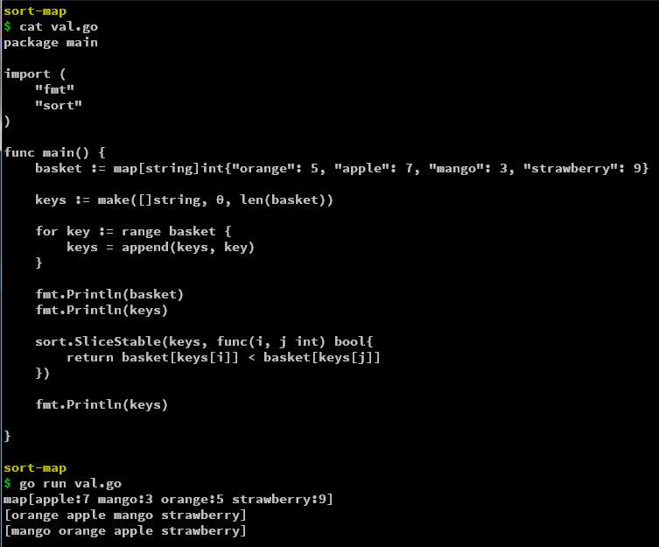Click the 'basket' map variable declaration
The width and height of the screenshot is (659, 547).
[58, 168]
